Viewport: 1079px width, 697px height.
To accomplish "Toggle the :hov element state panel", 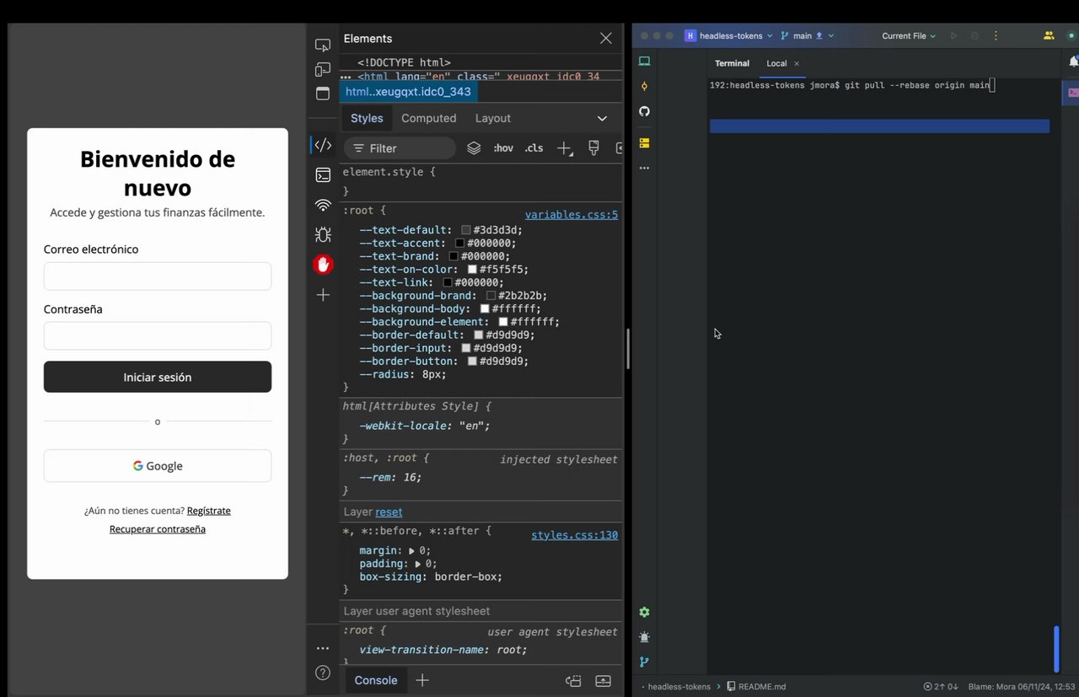I will [503, 148].
